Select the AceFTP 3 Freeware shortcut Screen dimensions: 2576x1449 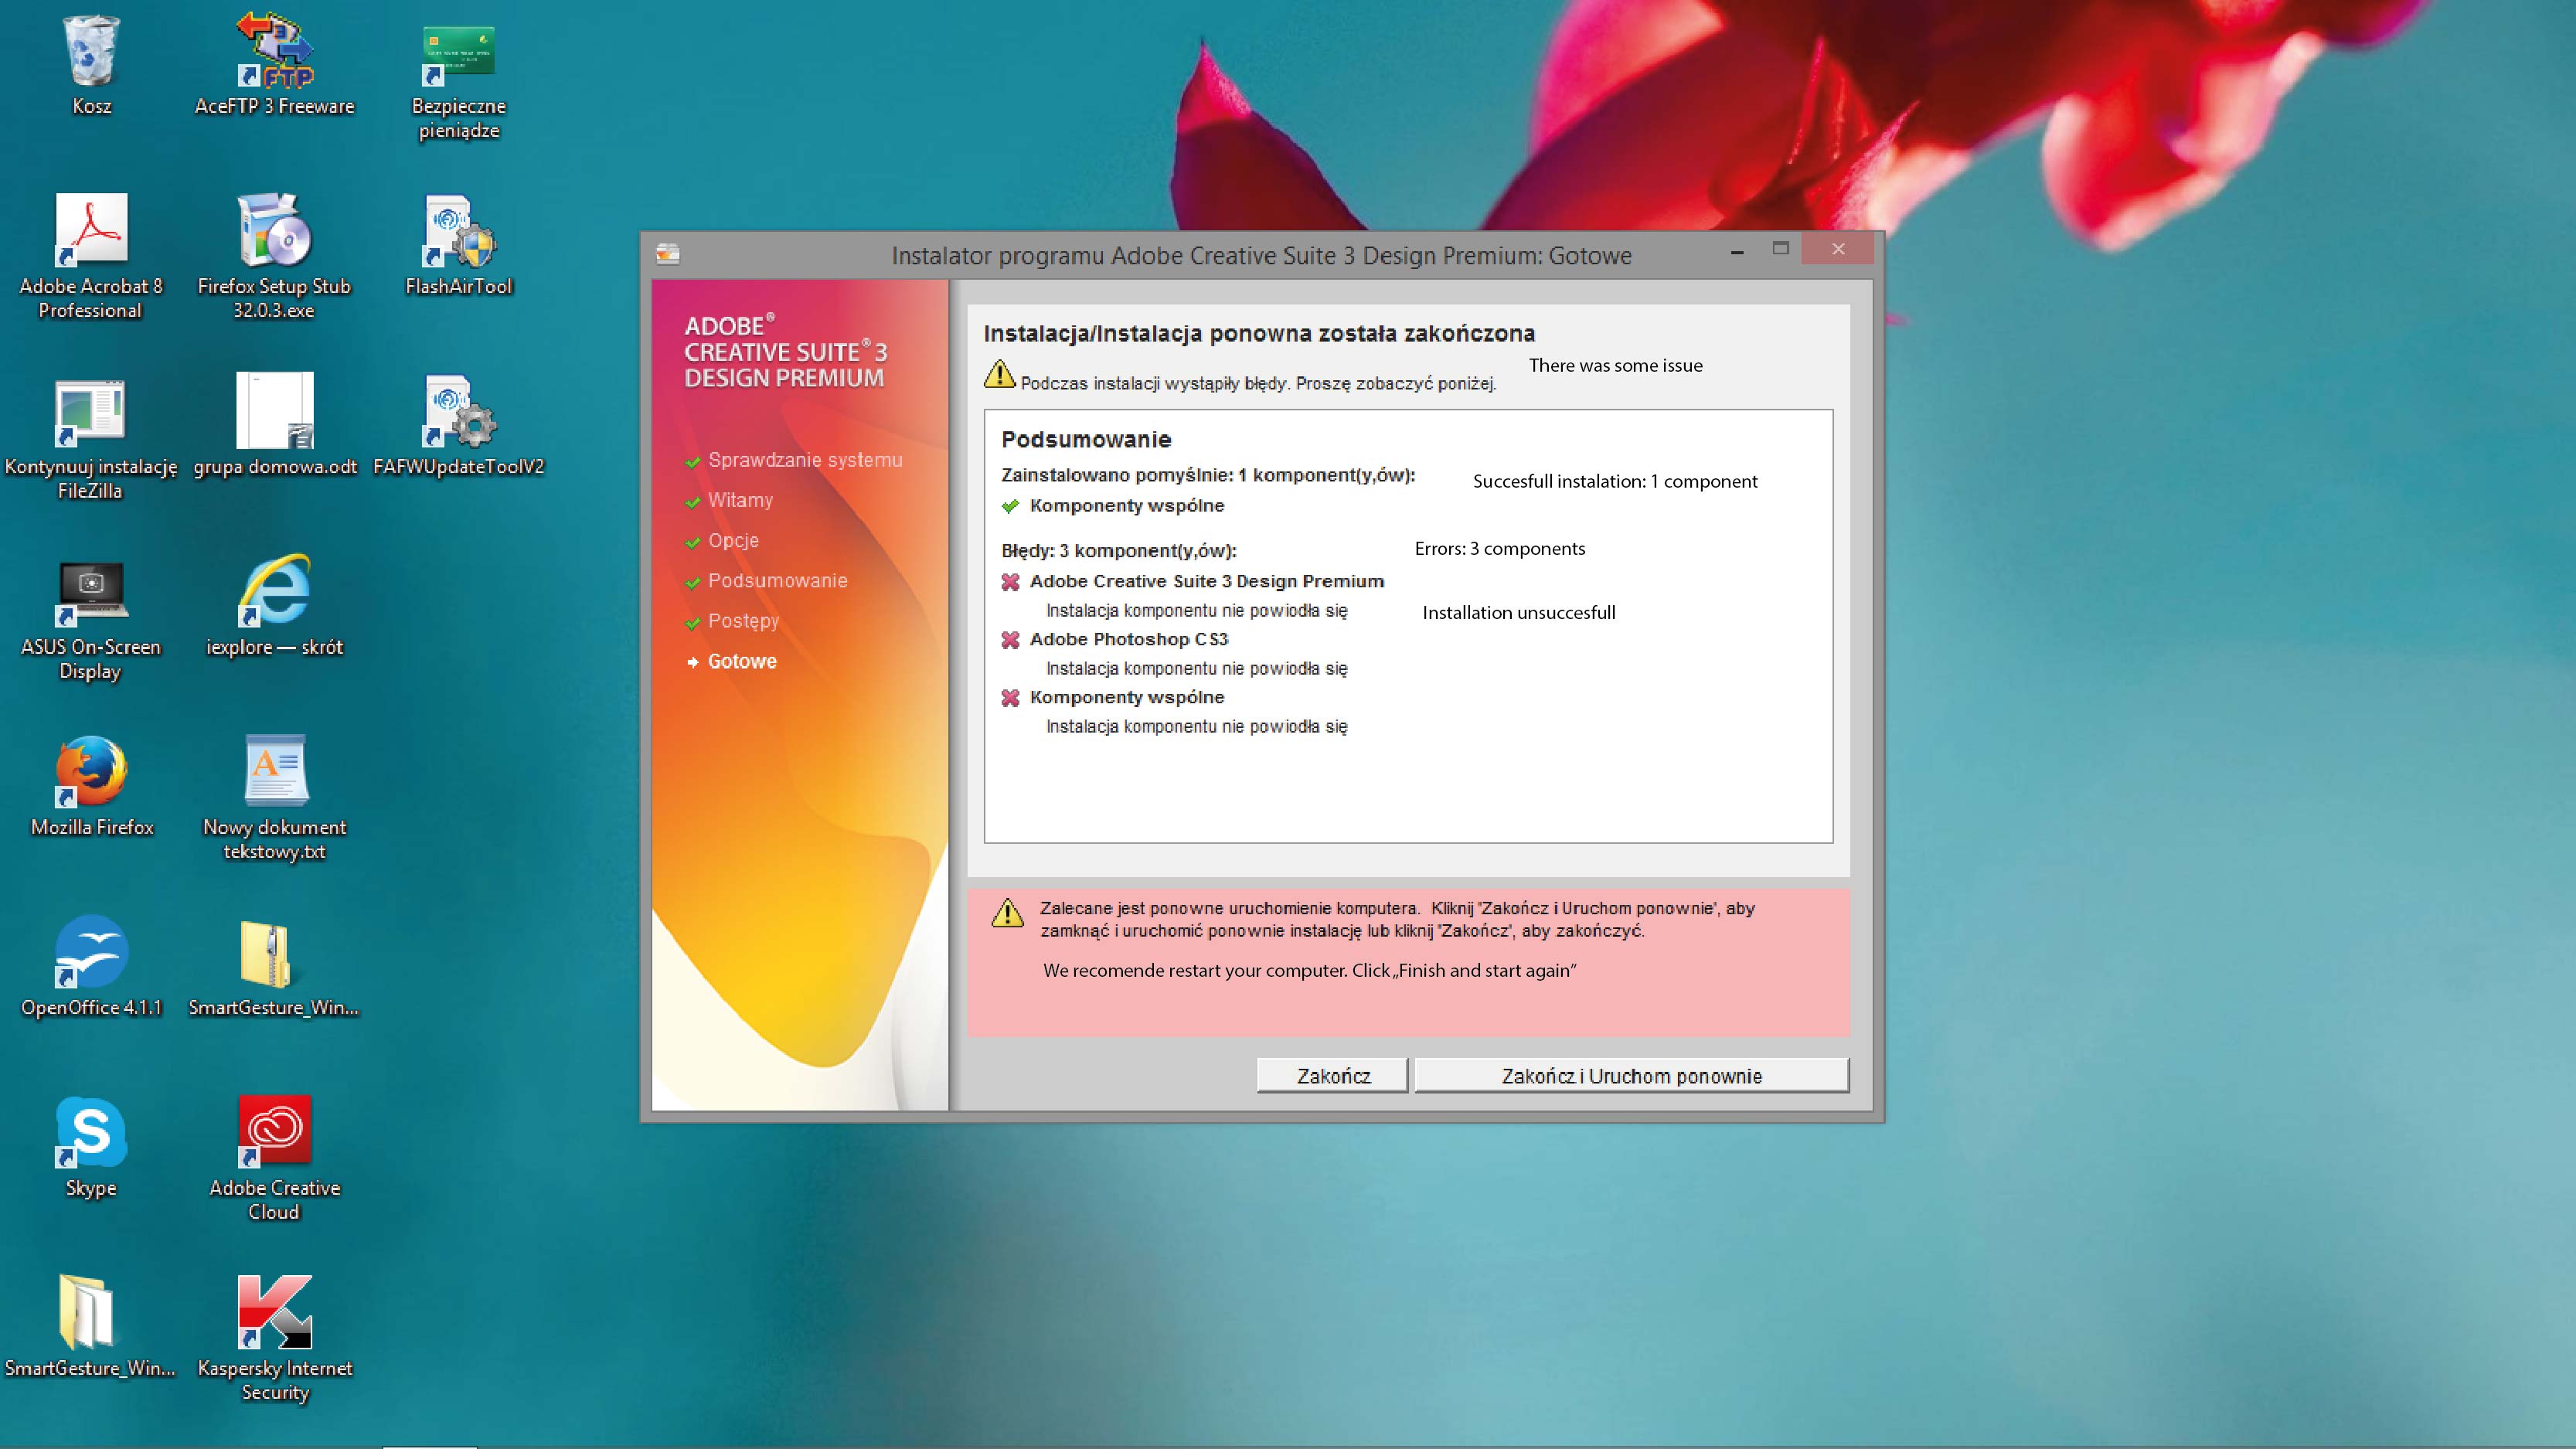pos(274,50)
